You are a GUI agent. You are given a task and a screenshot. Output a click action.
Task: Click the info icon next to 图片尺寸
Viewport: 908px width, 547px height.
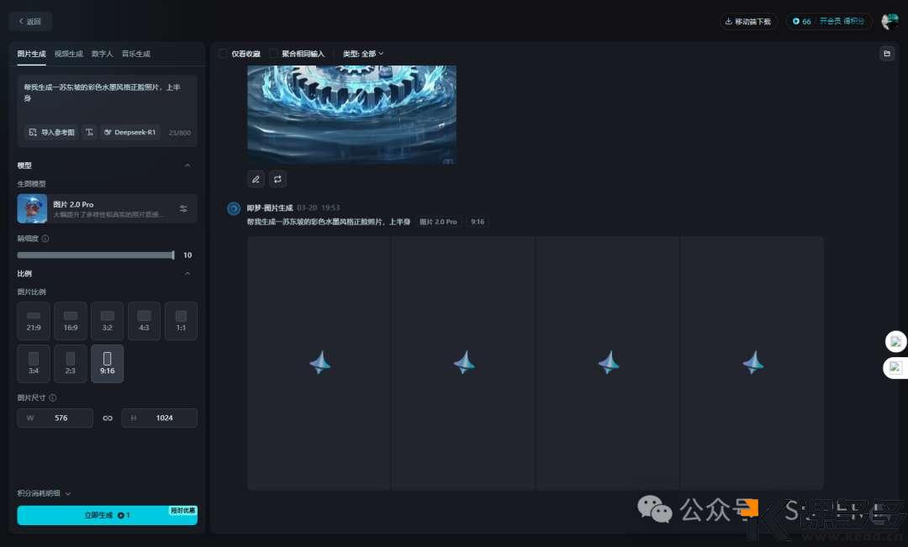(x=53, y=397)
